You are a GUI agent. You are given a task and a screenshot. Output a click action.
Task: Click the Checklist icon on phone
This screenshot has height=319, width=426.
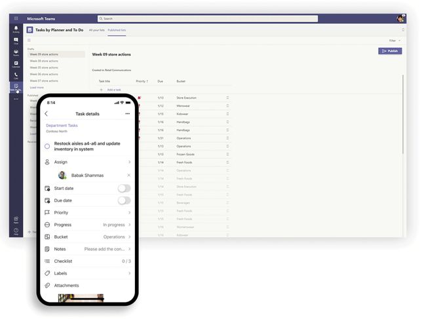tap(47, 261)
